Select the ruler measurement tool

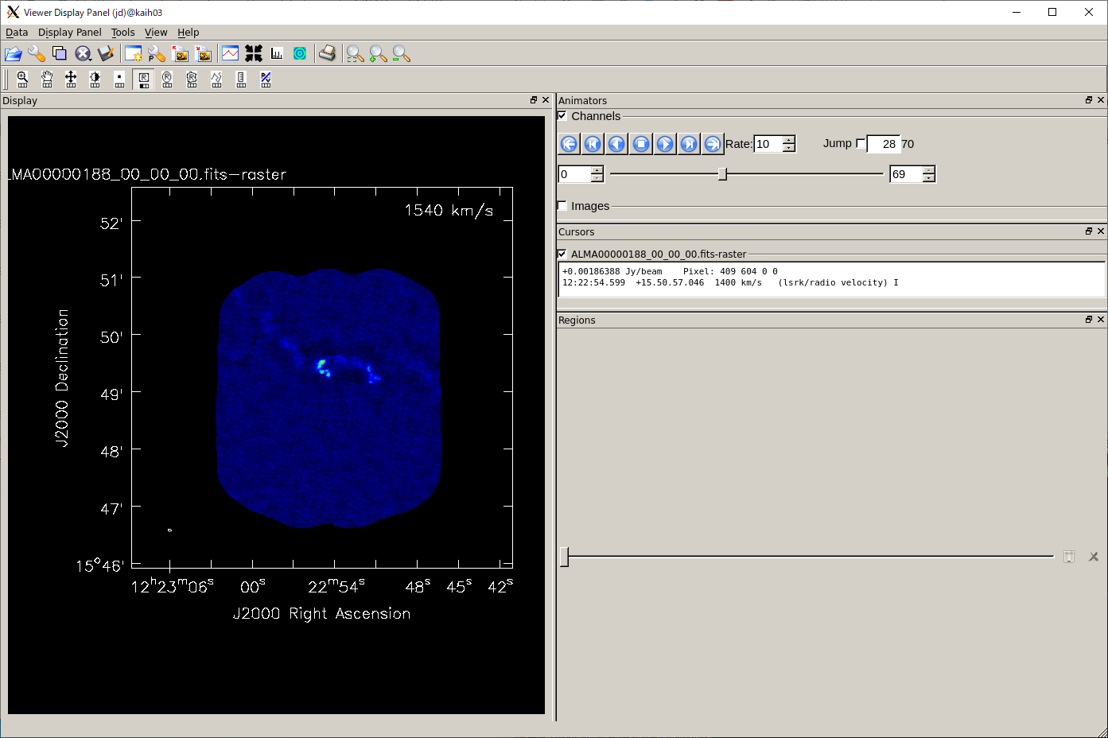(x=241, y=79)
